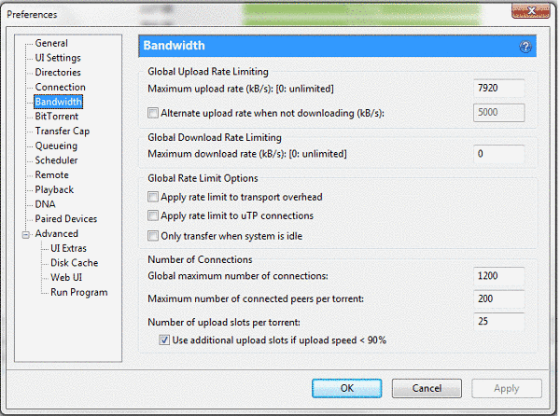Select Connection in the sidebar
Image resolution: width=560 pixels, height=416 pixels.
60,87
